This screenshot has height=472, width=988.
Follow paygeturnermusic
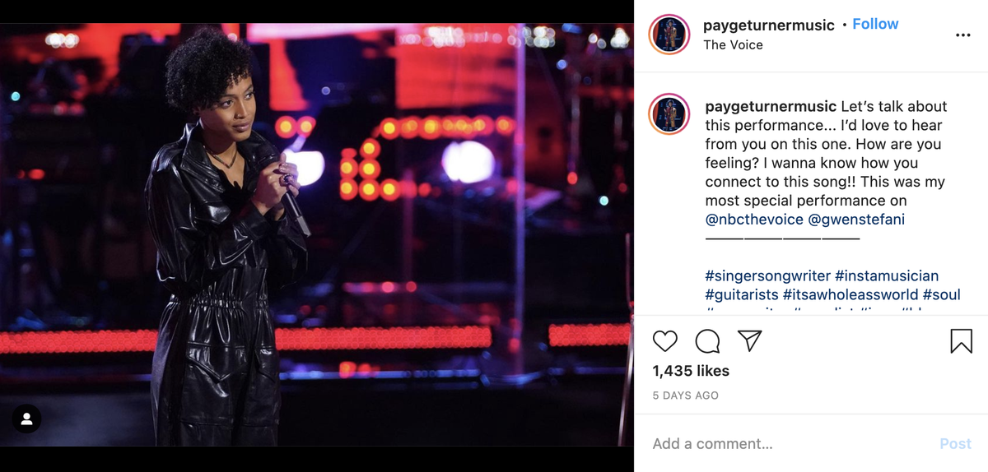coord(875,24)
